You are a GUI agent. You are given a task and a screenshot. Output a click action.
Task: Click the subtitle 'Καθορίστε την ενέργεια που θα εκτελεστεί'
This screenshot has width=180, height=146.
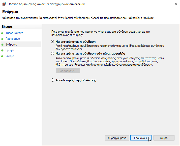click(x=78, y=18)
